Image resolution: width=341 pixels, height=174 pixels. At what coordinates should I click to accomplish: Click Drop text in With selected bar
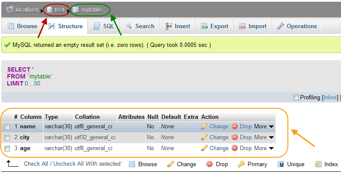tap(222, 164)
